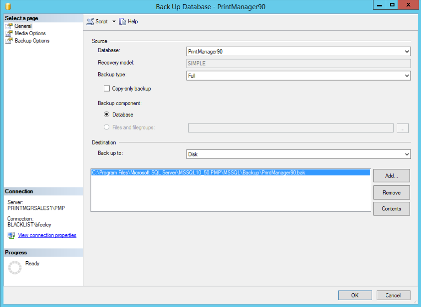The width and height of the screenshot is (421, 307).
Task: Click the filegroups browse ellipsis button
Action: pos(402,128)
